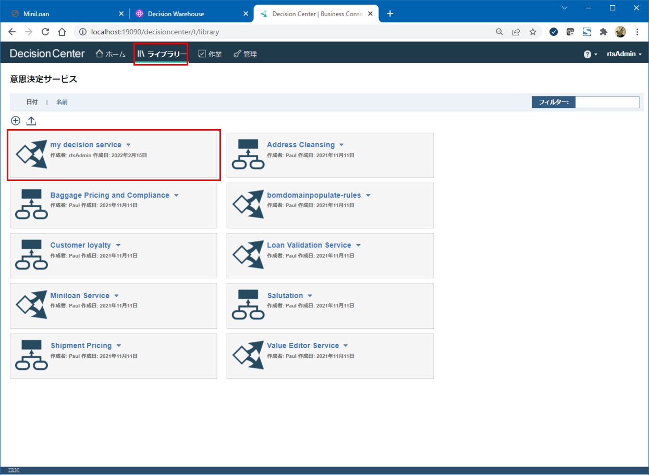Expand the Loan Validation Service dropdown arrow
The width and height of the screenshot is (649, 475).
tap(358, 246)
